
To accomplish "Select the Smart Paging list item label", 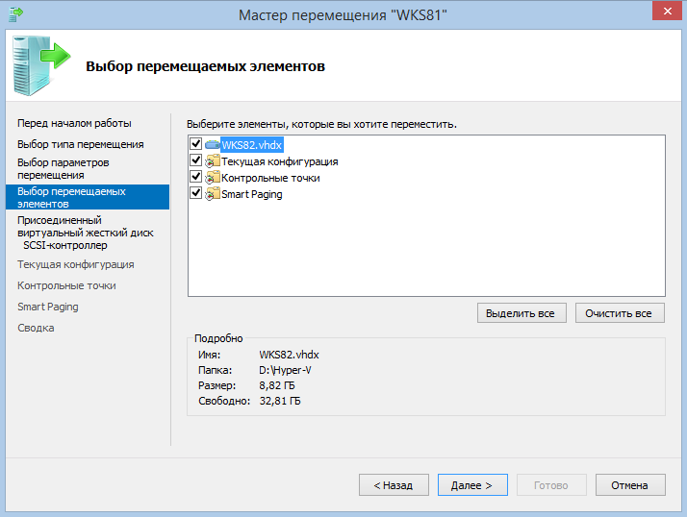I will [x=252, y=194].
